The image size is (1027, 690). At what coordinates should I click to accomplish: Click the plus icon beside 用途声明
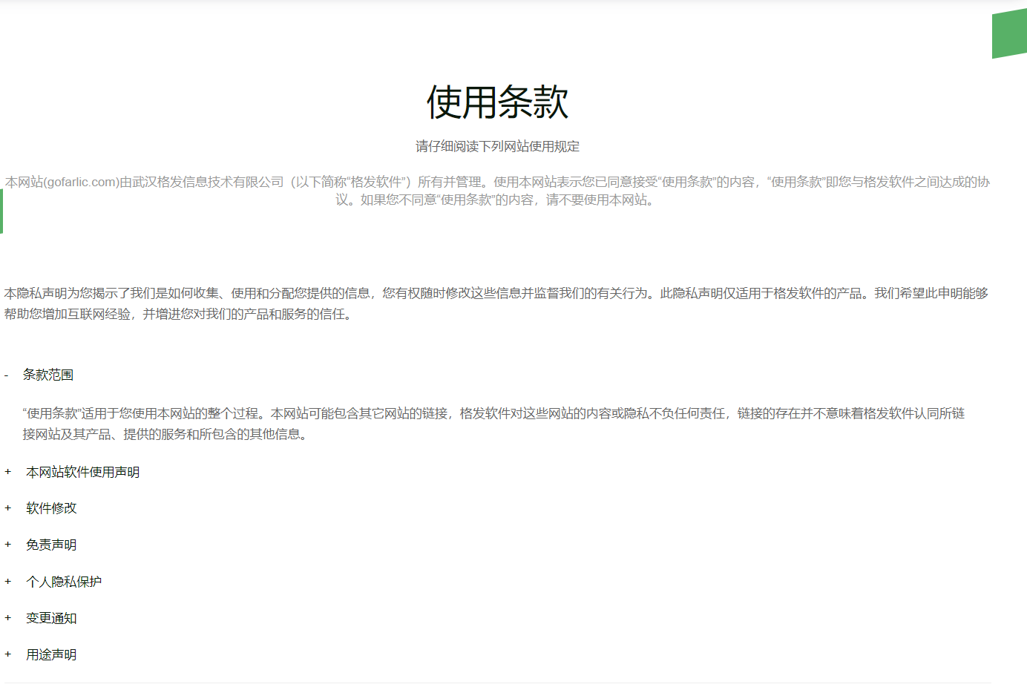7,654
